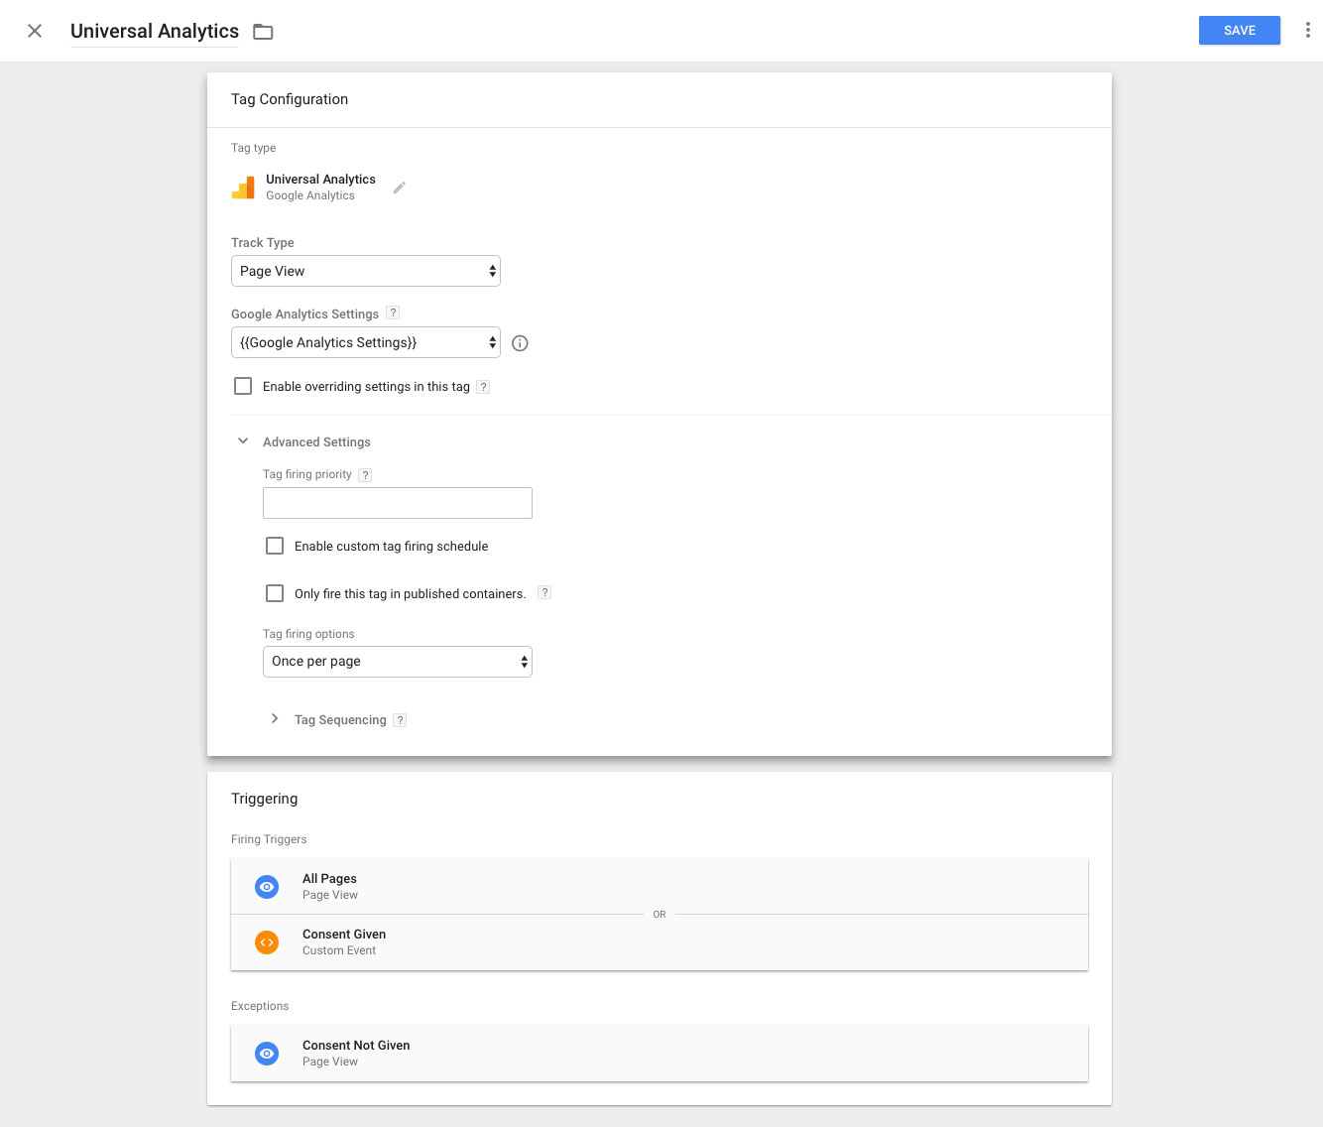1323x1127 pixels.
Task: Click help icon next to Tag Sequencing
Action: tap(400, 720)
